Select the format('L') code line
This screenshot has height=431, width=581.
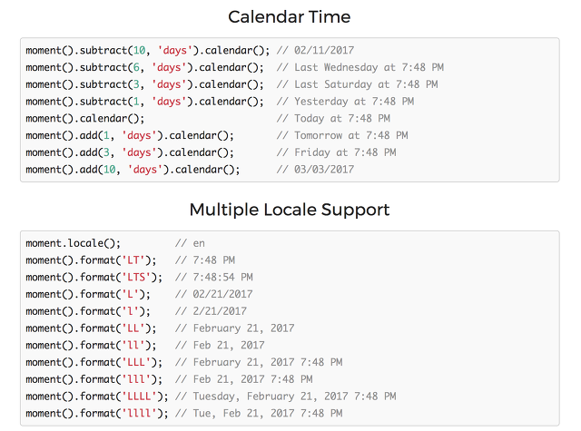pyautogui.click(x=88, y=294)
